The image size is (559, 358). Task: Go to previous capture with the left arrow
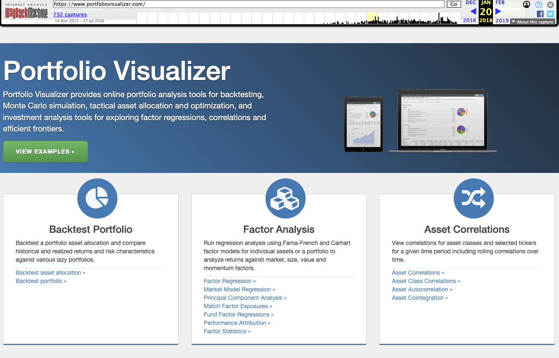coord(473,11)
